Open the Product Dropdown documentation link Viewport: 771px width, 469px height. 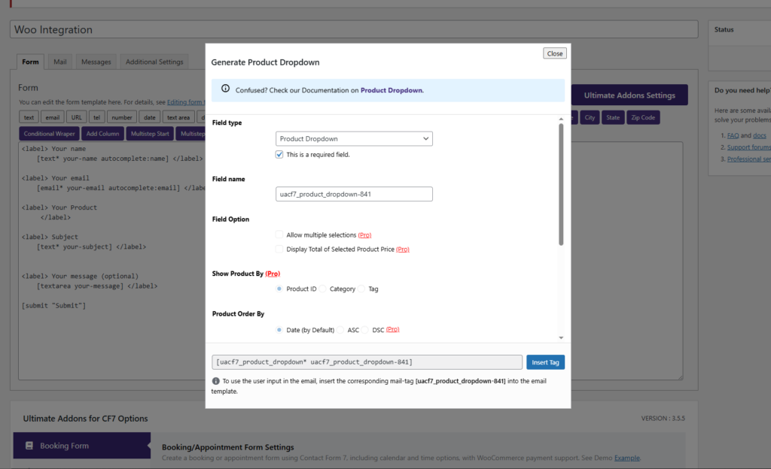pos(392,90)
